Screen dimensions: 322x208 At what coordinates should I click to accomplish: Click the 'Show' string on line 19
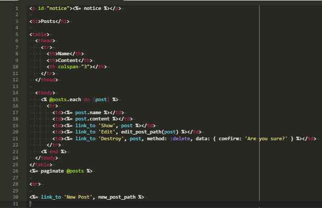pyautogui.click(x=107, y=125)
